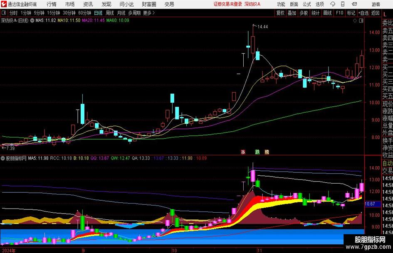Open the indicator settings circle next to 深纺织A(日线)

(x=32, y=20)
